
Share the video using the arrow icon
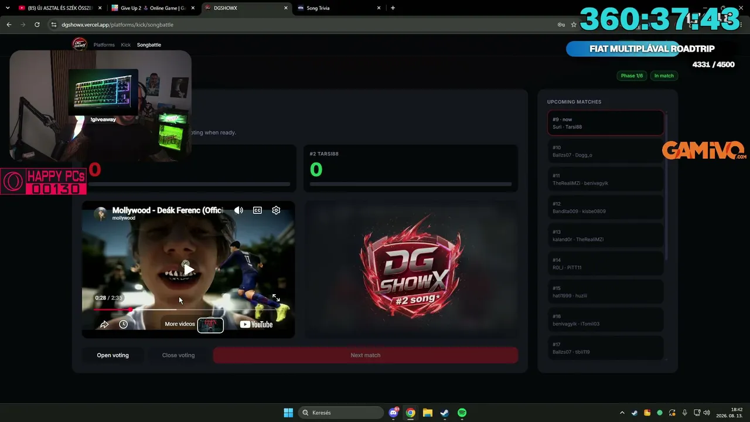[104, 324]
